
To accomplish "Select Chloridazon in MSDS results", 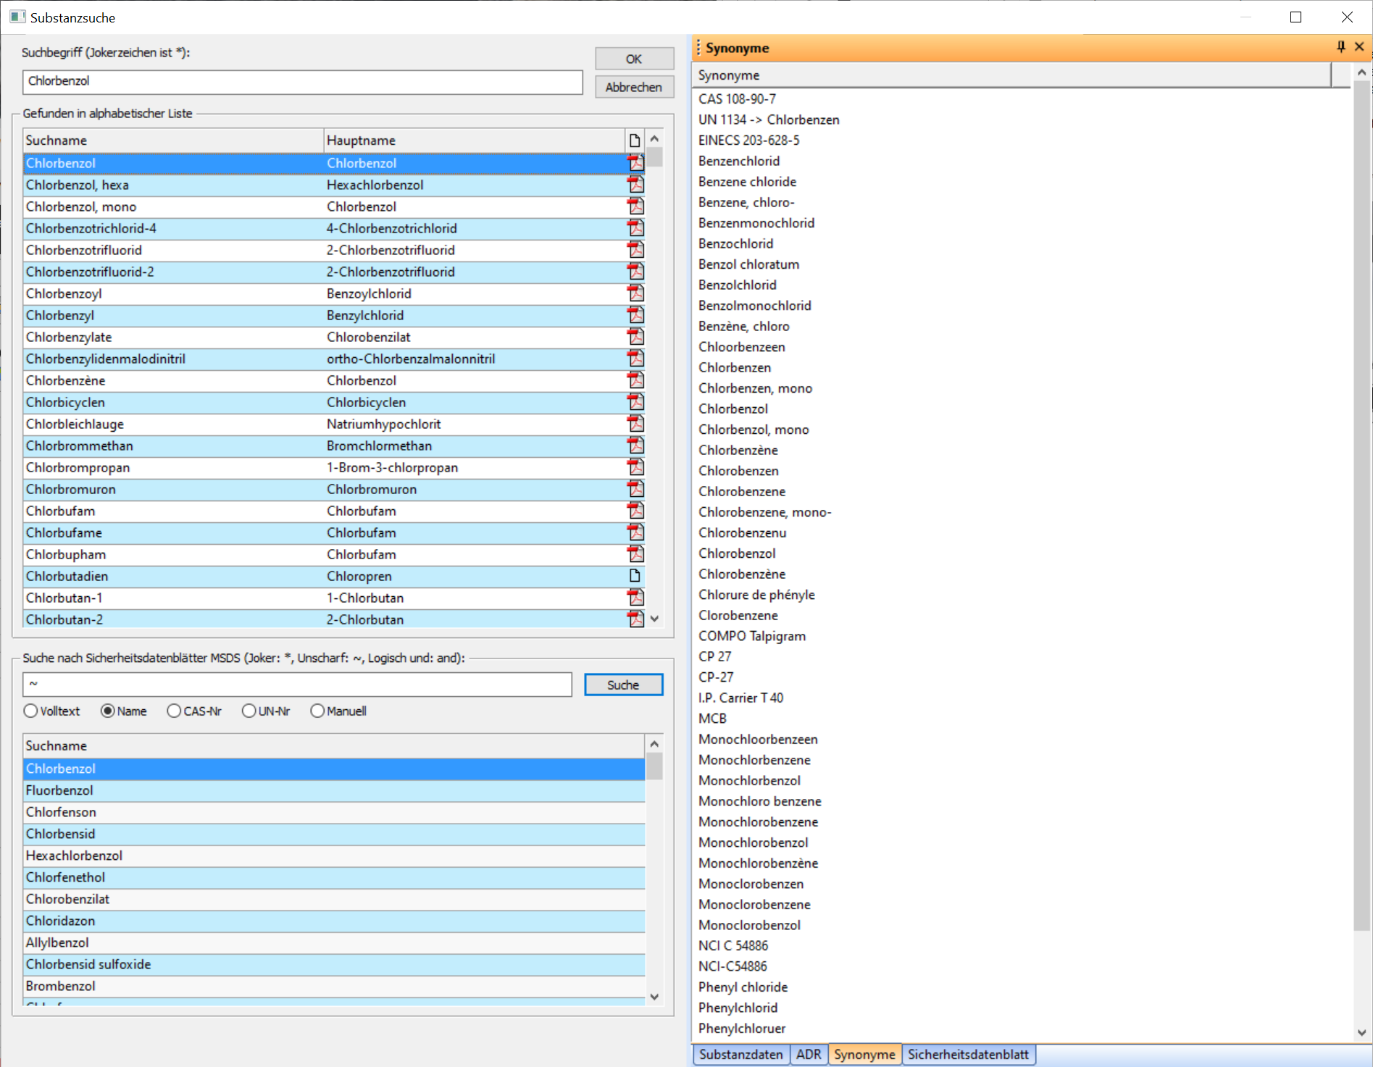I will pyautogui.click(x=334, y=921).
